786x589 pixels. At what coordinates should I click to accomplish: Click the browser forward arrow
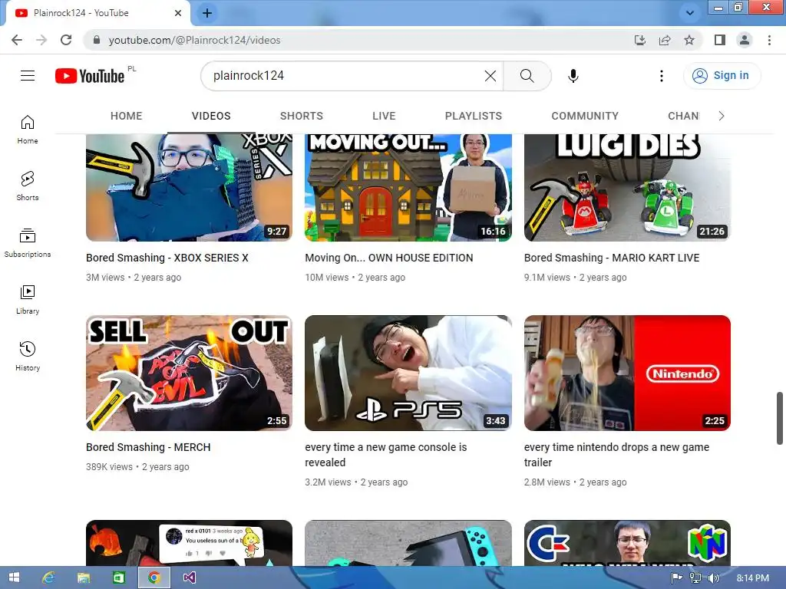(x=41, y=40)
